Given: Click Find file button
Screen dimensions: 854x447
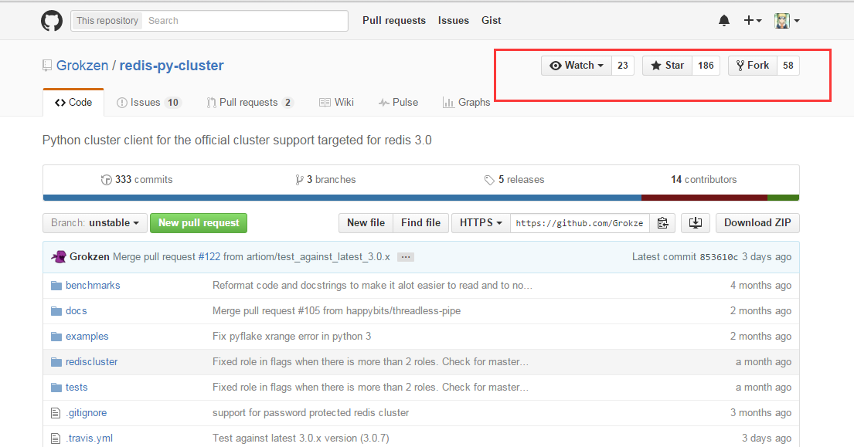Looking at the screenshot, I should [x=421, y=223].
